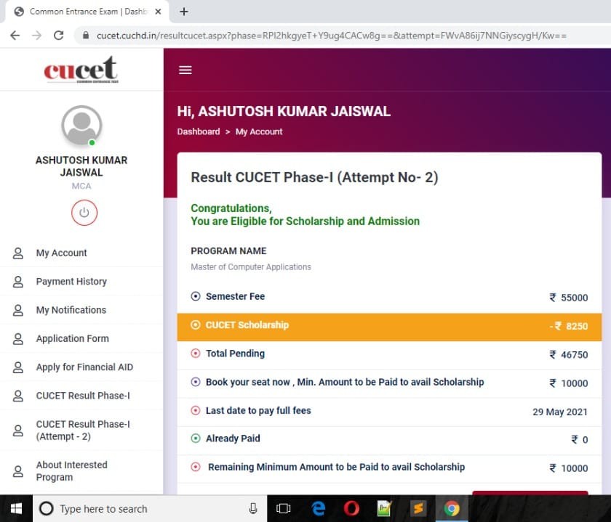The image size is (611, 522).
Task: Close the Common Entrance Exam tab
Action: [158, 12]
